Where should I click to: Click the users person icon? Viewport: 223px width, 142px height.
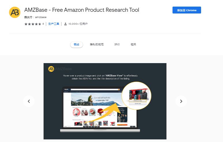(65, 24)
